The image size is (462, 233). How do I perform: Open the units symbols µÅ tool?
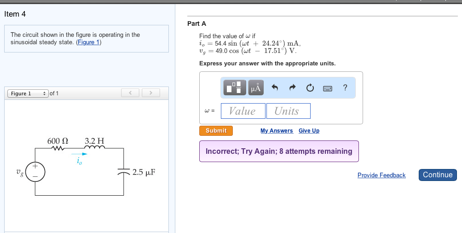tap(256, 87)
